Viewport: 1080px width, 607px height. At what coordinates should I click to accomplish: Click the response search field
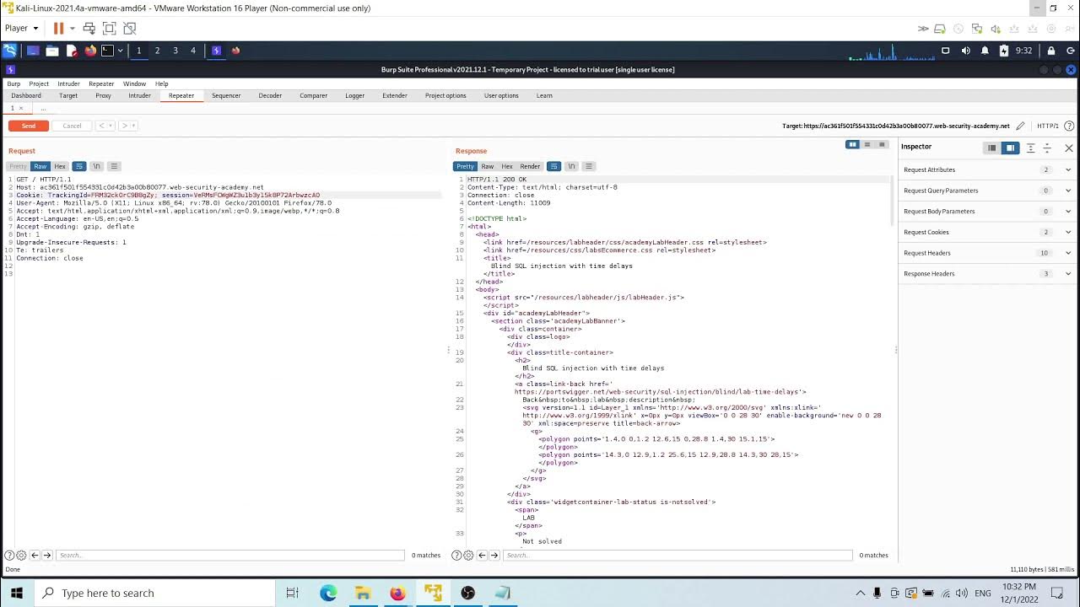click(x=678, y=555)
